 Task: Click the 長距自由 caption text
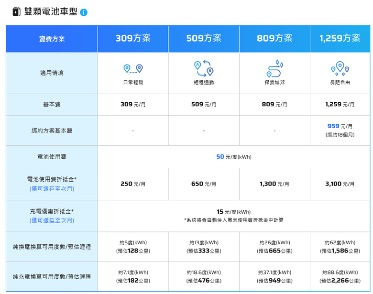(340, 83)
